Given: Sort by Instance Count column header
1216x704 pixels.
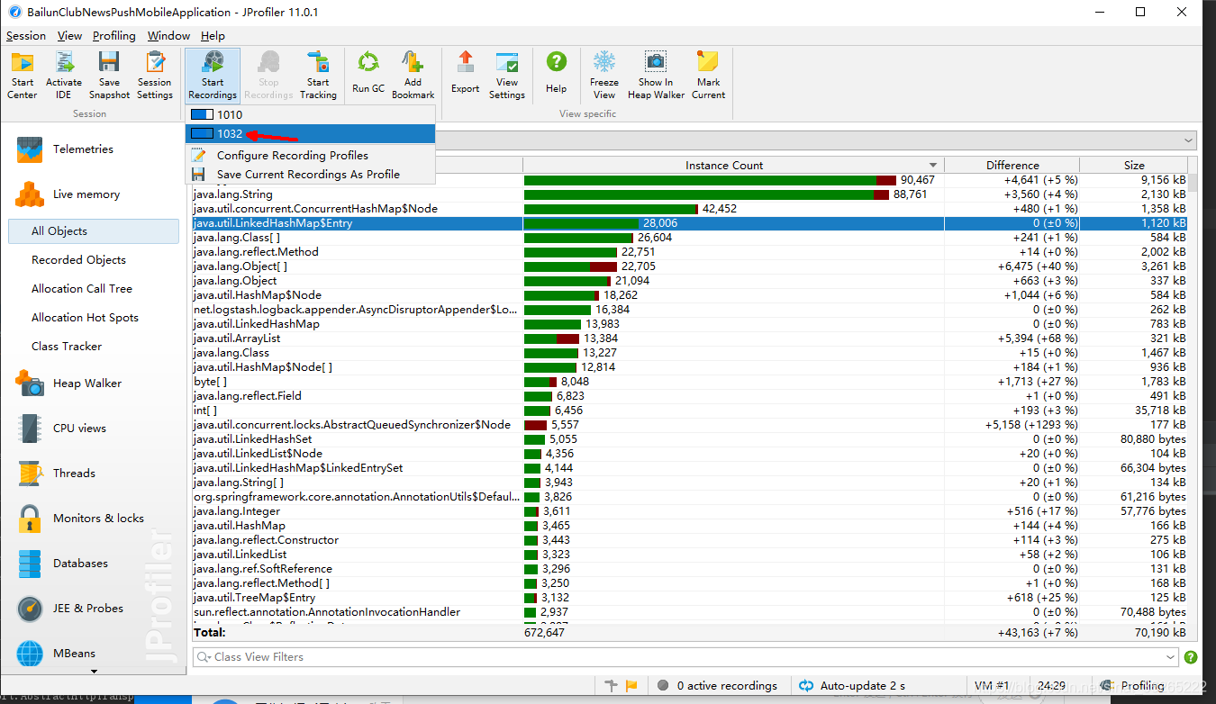Looking at the screenshot, I should point(732,166).
